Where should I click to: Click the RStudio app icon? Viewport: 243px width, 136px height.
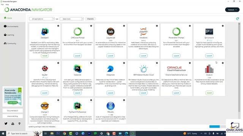110,106
